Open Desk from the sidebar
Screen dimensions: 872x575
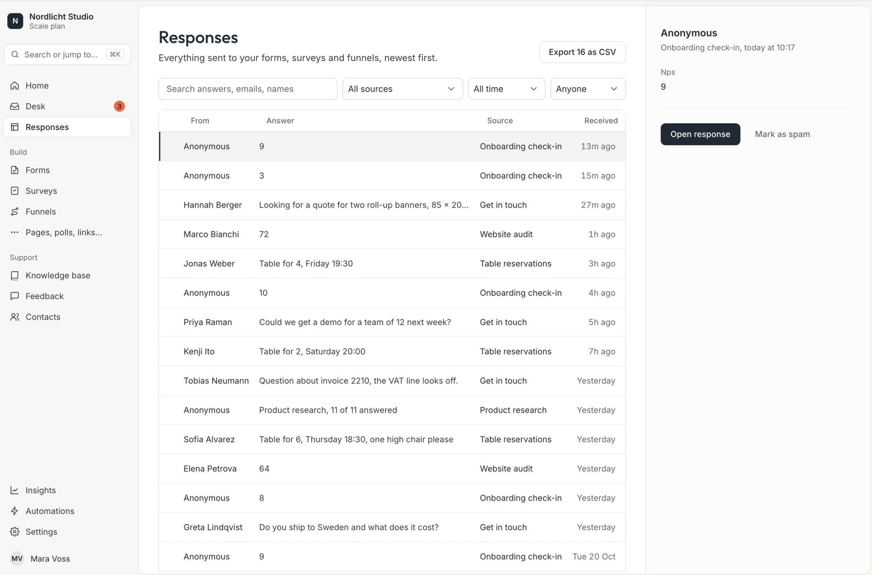[67, 106]
